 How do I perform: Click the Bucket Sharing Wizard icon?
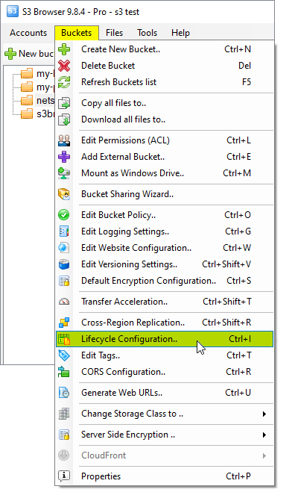64,194
